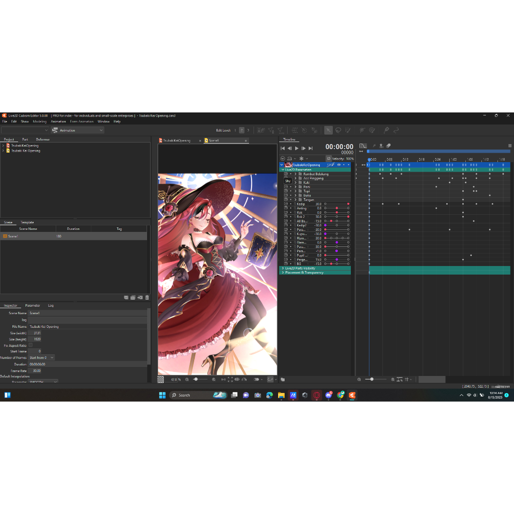Click the 00:00:00 timecode field
This screenshot has width=514, height=514.
[x=340, y=146]
